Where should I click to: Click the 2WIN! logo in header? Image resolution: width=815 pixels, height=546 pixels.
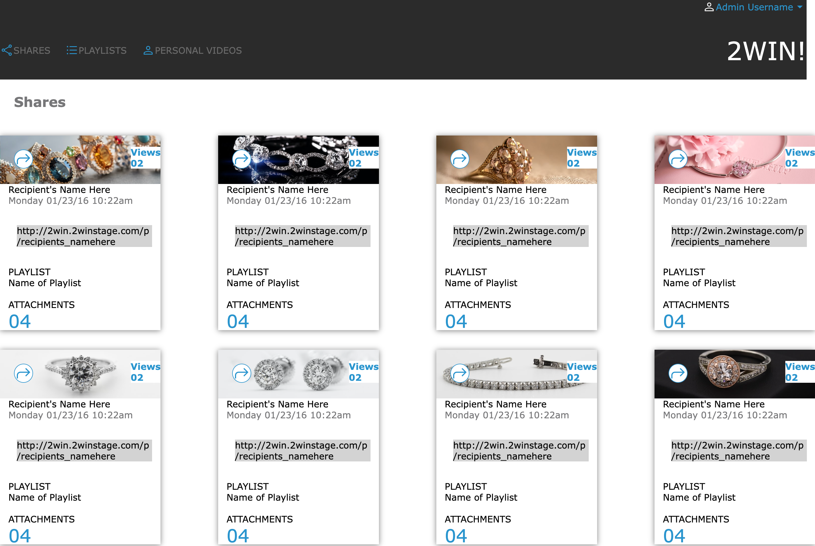click(x=765, y=51)
